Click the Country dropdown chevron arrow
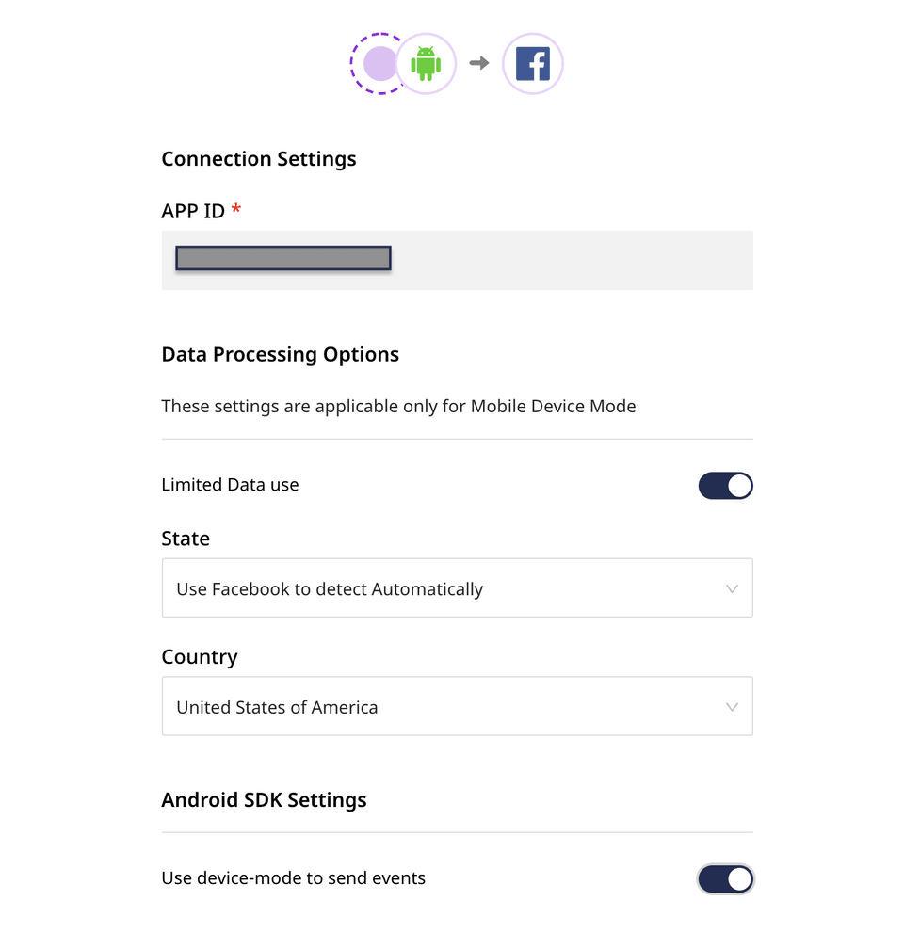Viewport: 904px width, 949px height. 732,707
